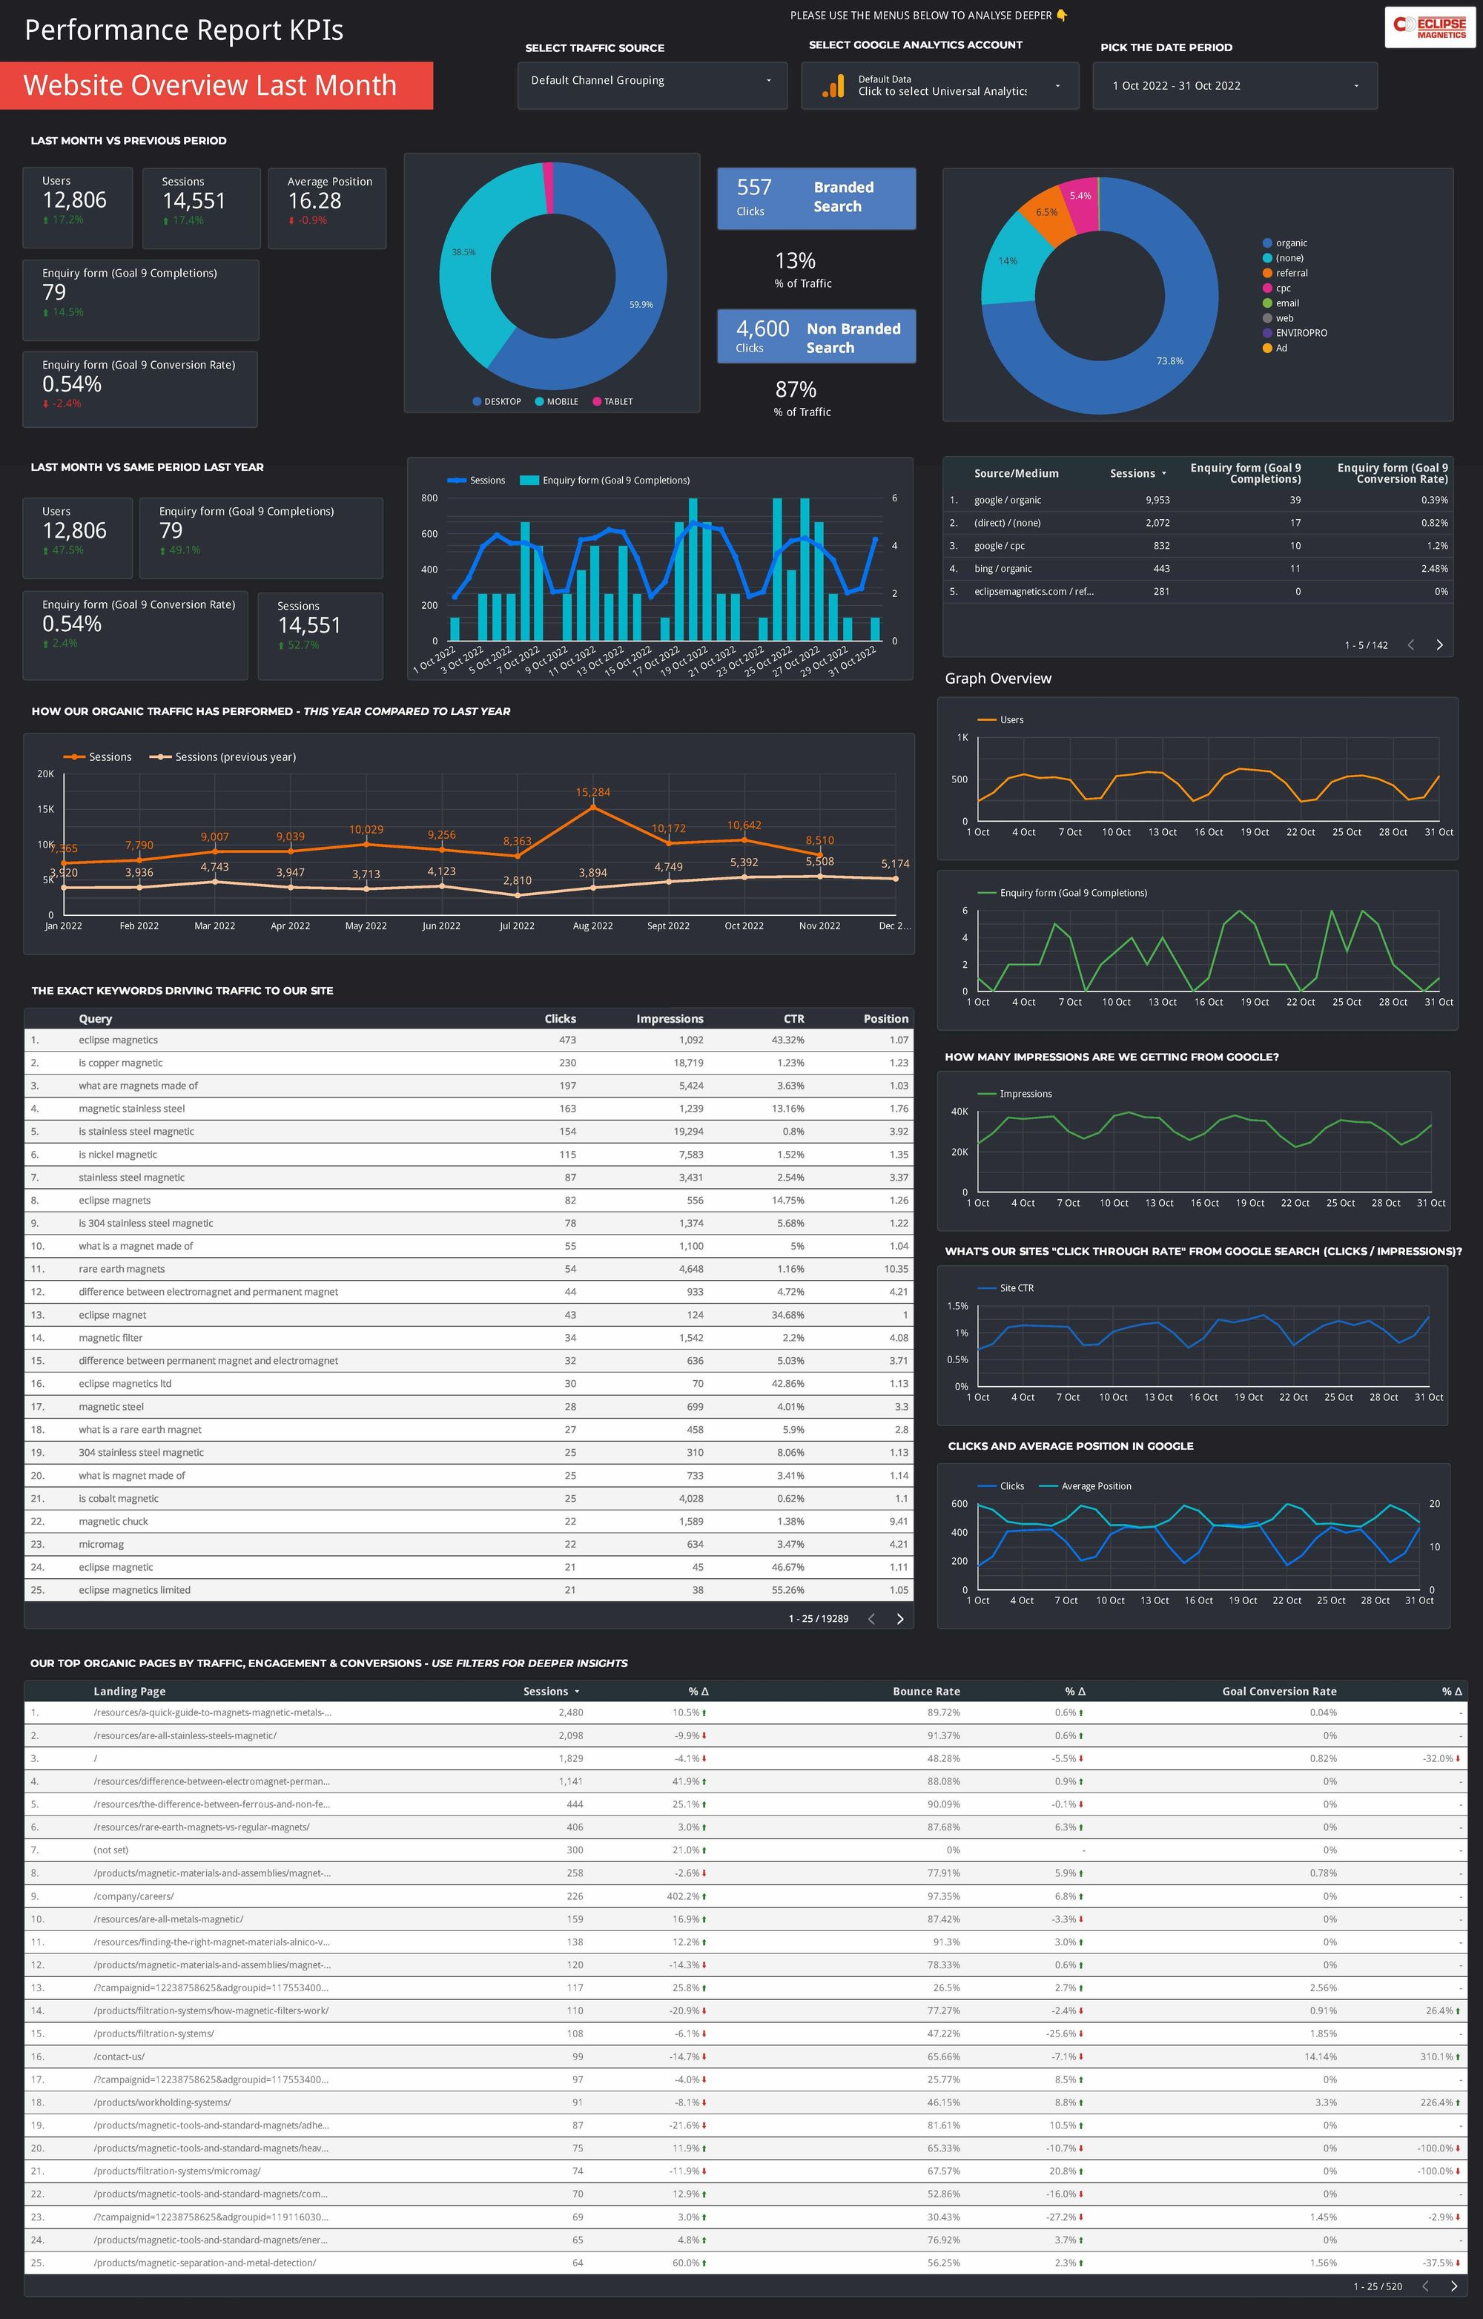Click the Goal Conversion Rate column header
The height and width of the screenshot is (2319, 1483).
(x=1279, y=1691)
